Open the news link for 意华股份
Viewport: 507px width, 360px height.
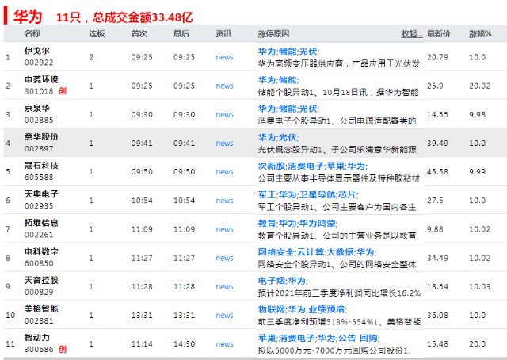click(x=224, y=144)
